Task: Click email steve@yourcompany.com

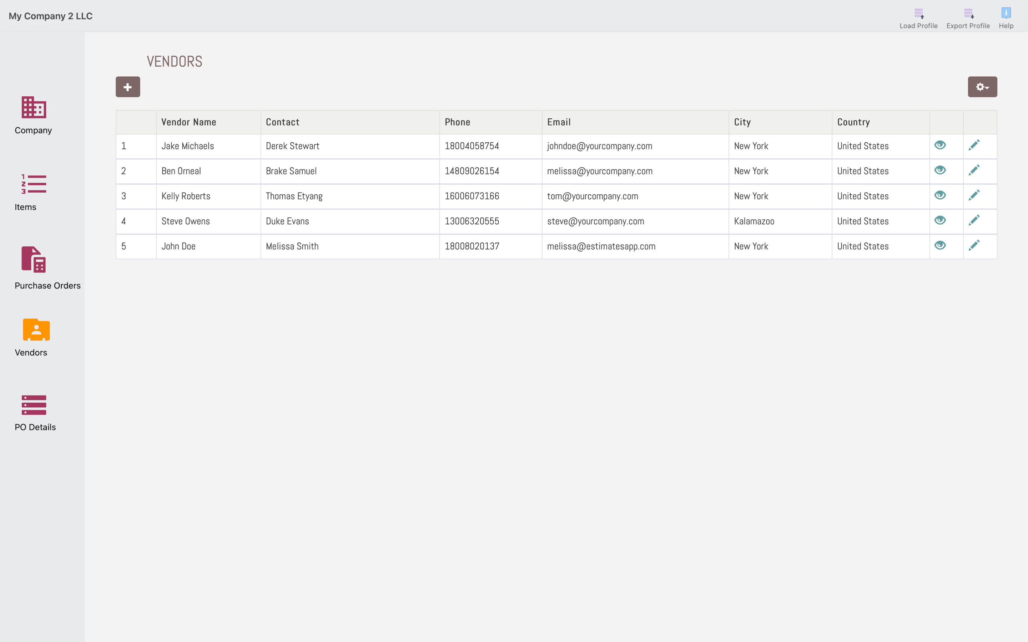Action: [x=595, y=221]
